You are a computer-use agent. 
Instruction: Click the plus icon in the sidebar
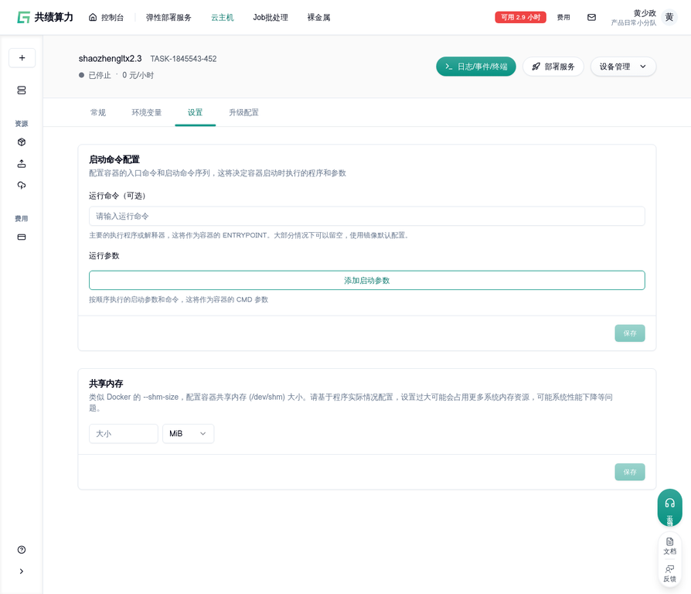coord(22,58)
